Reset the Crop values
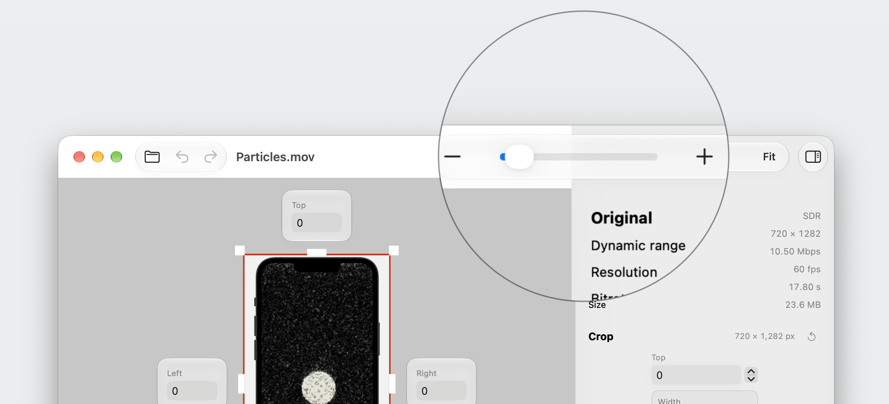 tap(811, 337)
